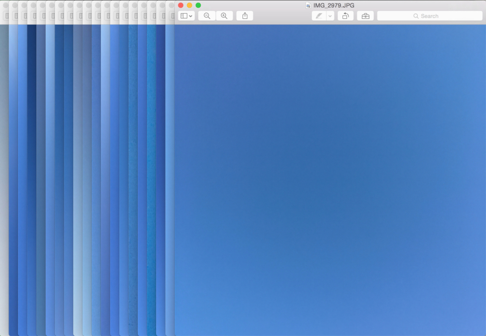Minimize the front Preview window

[189, 5]
